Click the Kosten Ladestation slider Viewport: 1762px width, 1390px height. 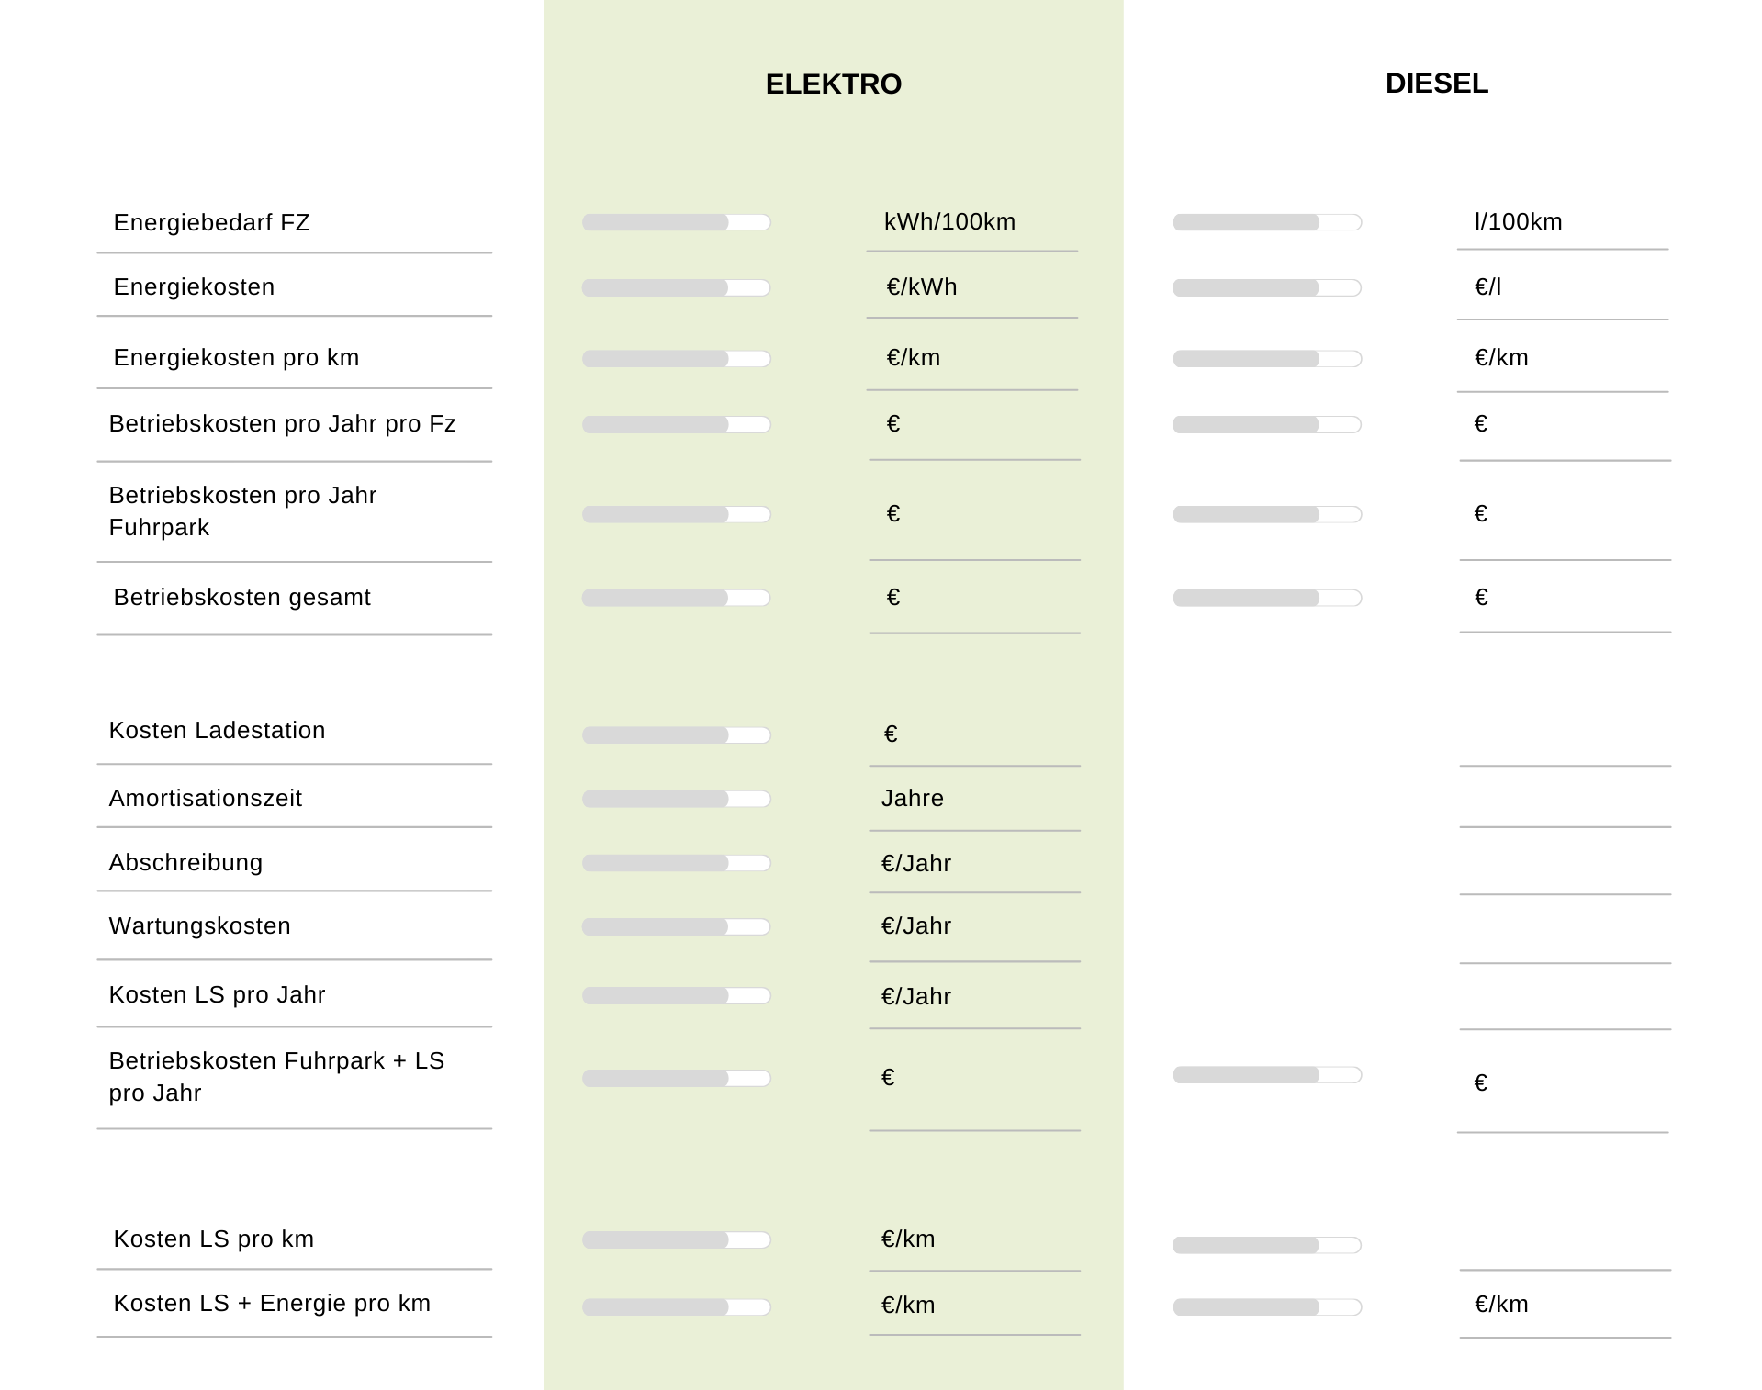coord(676,735)
